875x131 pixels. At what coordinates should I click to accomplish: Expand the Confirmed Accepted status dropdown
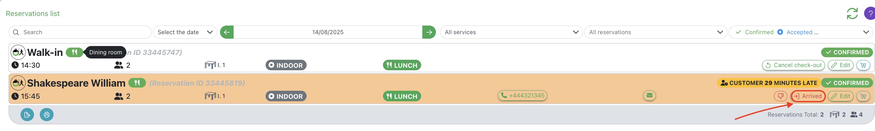pos(801,32)
